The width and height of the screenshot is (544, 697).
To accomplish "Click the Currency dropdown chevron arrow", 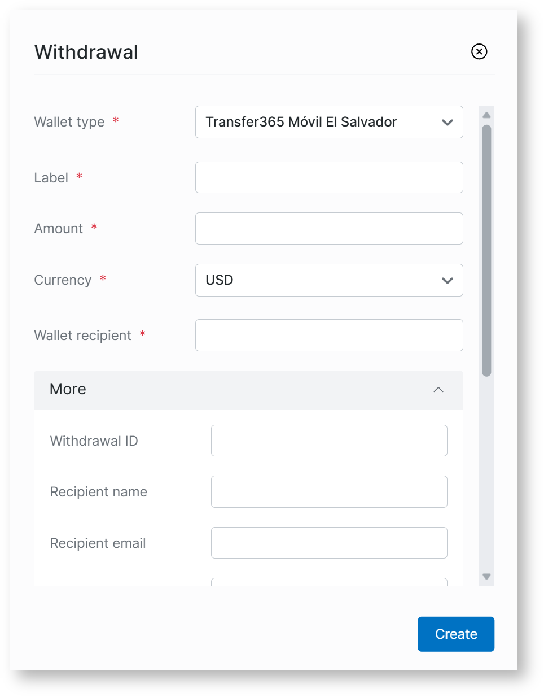I will click(x=448, y=281).
